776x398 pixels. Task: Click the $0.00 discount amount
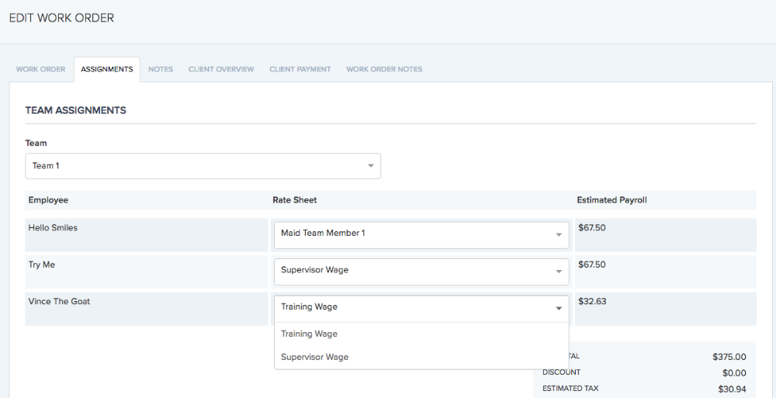coord(734,372)
